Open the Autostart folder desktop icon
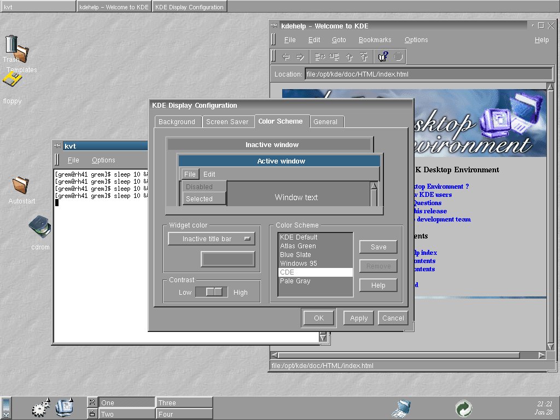The image size is (560, 420). pos(21,185)
